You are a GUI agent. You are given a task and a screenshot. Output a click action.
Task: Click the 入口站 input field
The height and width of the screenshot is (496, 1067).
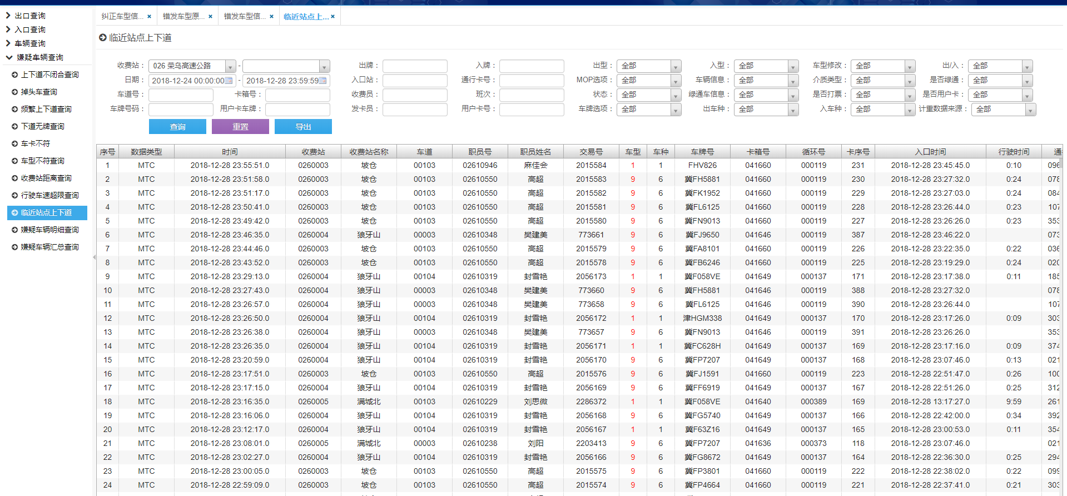point(415,81)
